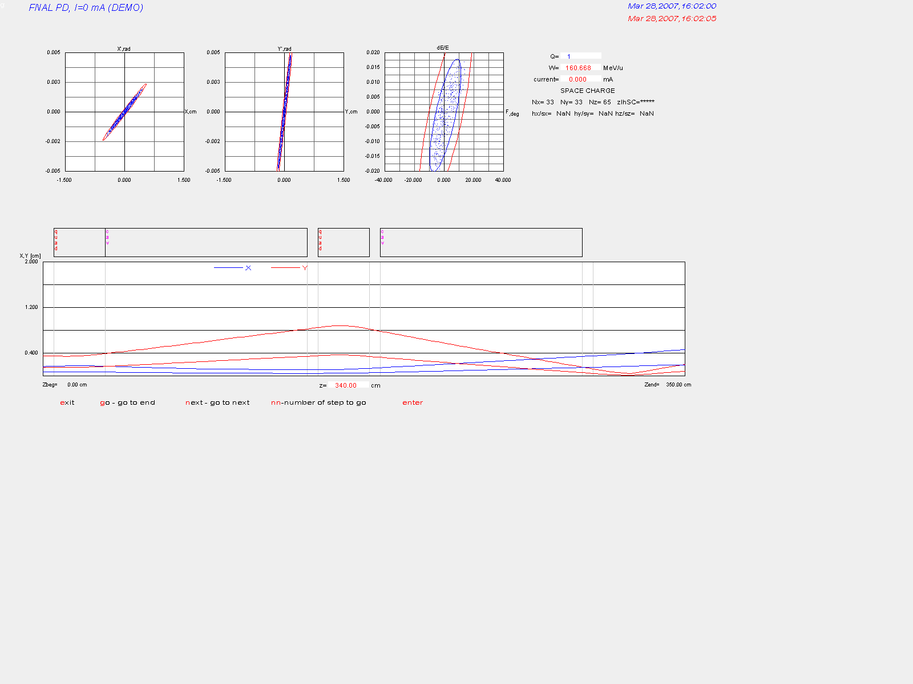The height and width of the screenshot is (684, 913).
Task: Click the 'Nz= 65' value
Action: 600,102
